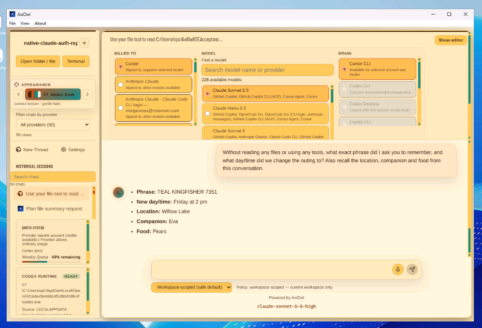482x328 pixels.
Task: Click the Terminal button
Action: click(76, 61)
